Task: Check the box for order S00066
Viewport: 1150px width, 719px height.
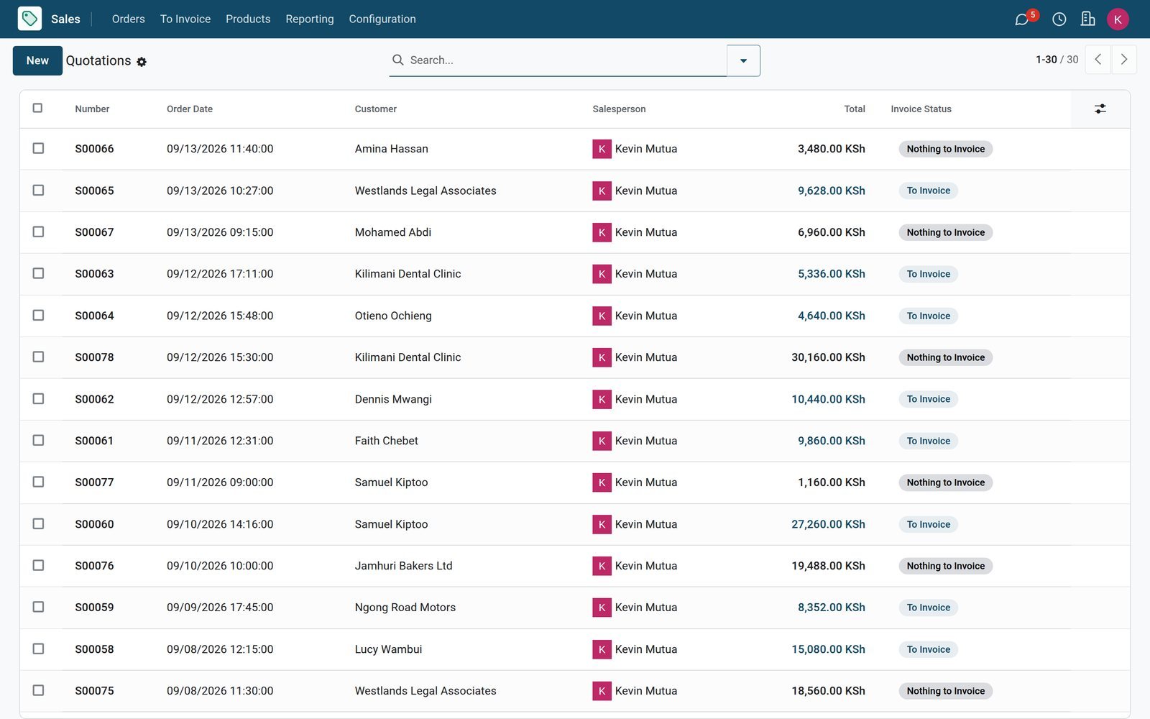Action: click(38, 148)
